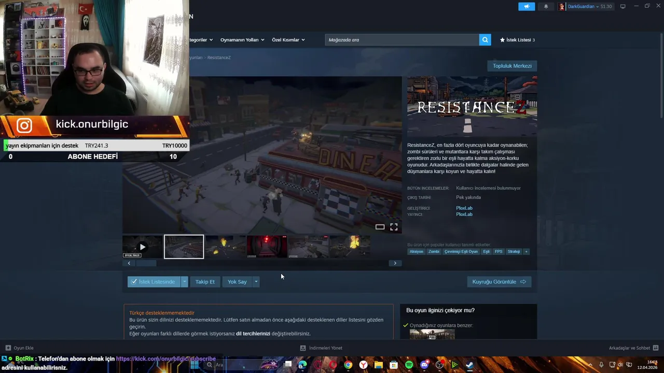The height and width of the screenshot is (373, 664).
Task: Click the microphone tray icon
Action: point(601,365)
